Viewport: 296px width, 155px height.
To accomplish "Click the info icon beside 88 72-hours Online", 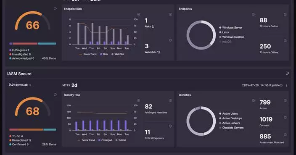I will click(285, 15).
